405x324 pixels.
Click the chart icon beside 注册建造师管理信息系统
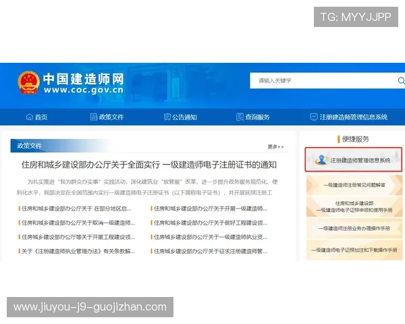[314, 117]
